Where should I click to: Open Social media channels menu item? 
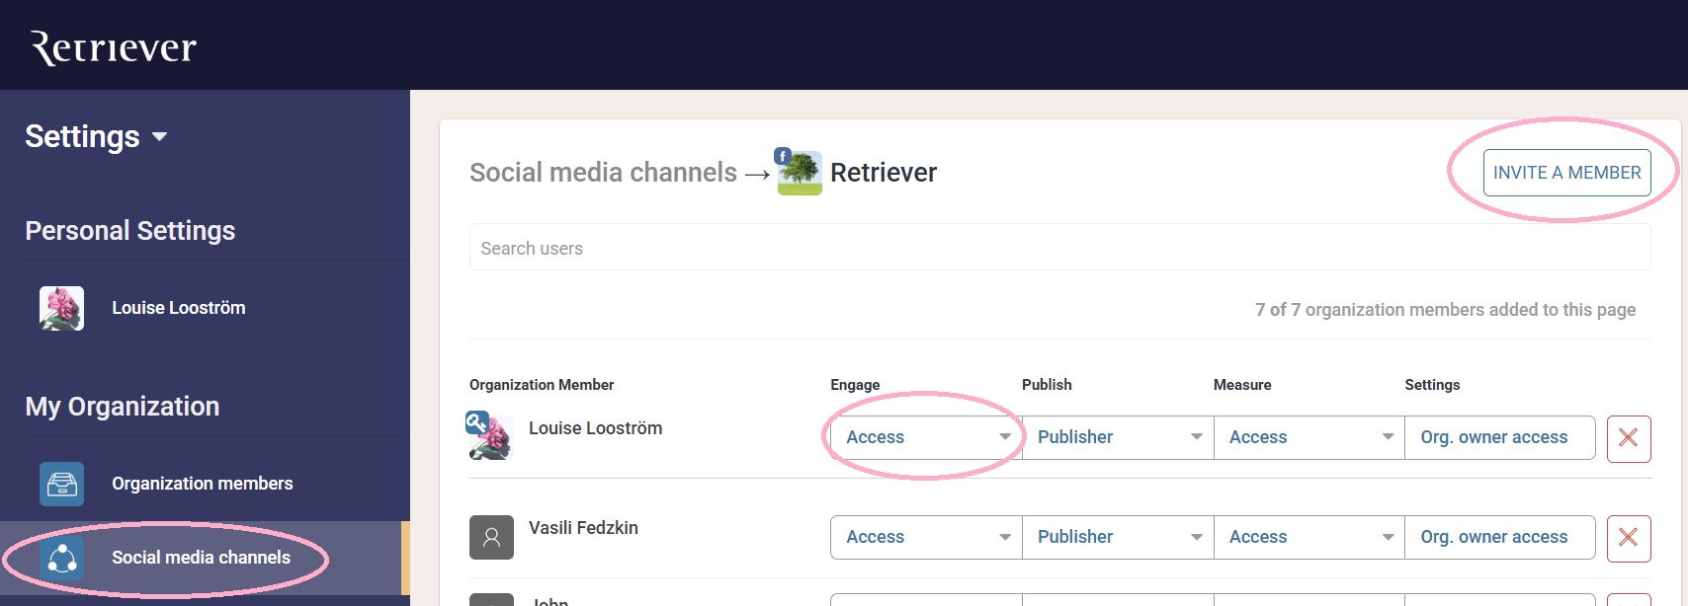(202, 558)
